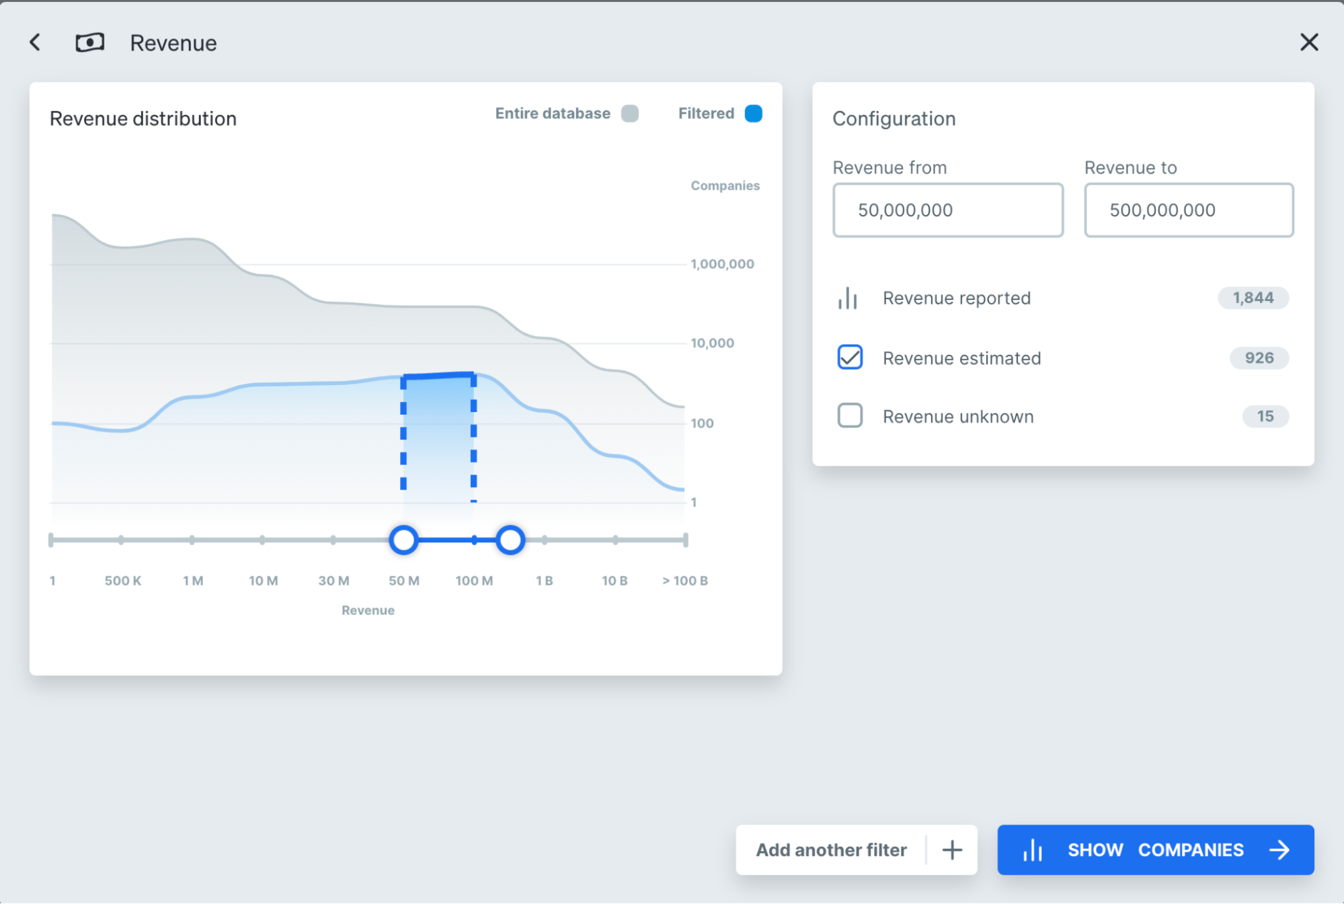
Task: Select the left slider handle at 50 M
Action: click(403, 539)
